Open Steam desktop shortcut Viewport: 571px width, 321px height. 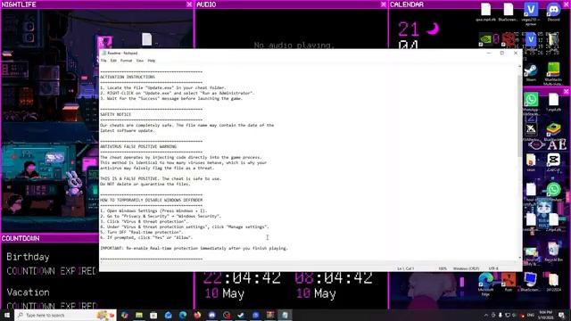tap(531, 72)
